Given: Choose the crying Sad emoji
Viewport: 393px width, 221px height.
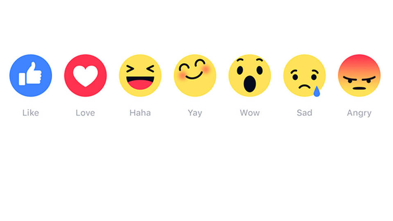Looking at the screenshot, I should tap(305, 75).
